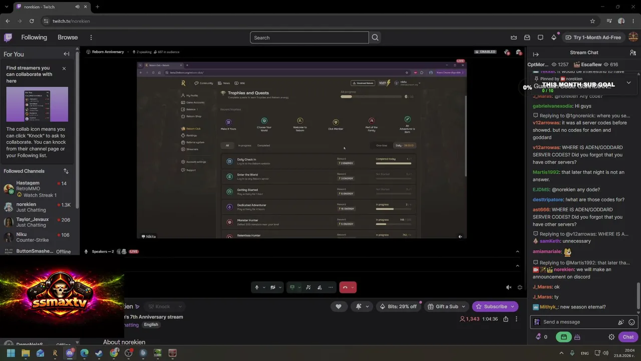The width and height of the screenshot is (641, 361).
Task: Sort the Followed Channels list
Action: click(x=66, y=171)
